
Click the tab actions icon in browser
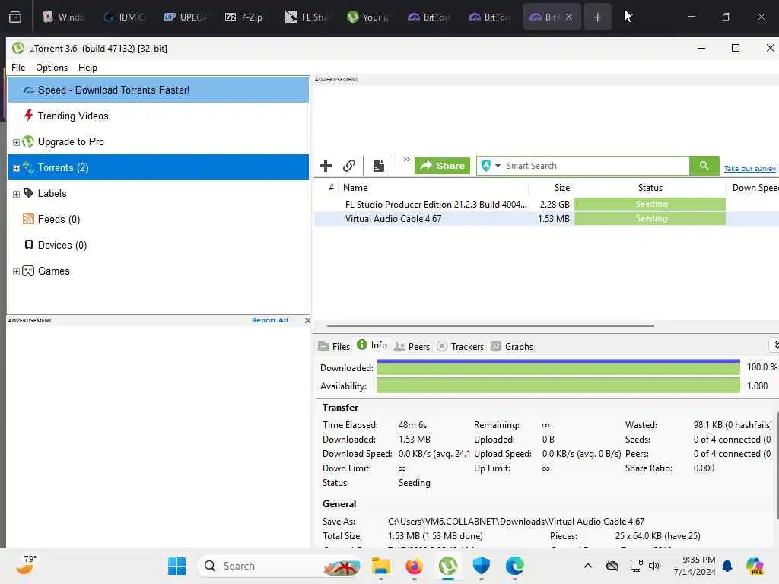15,17
